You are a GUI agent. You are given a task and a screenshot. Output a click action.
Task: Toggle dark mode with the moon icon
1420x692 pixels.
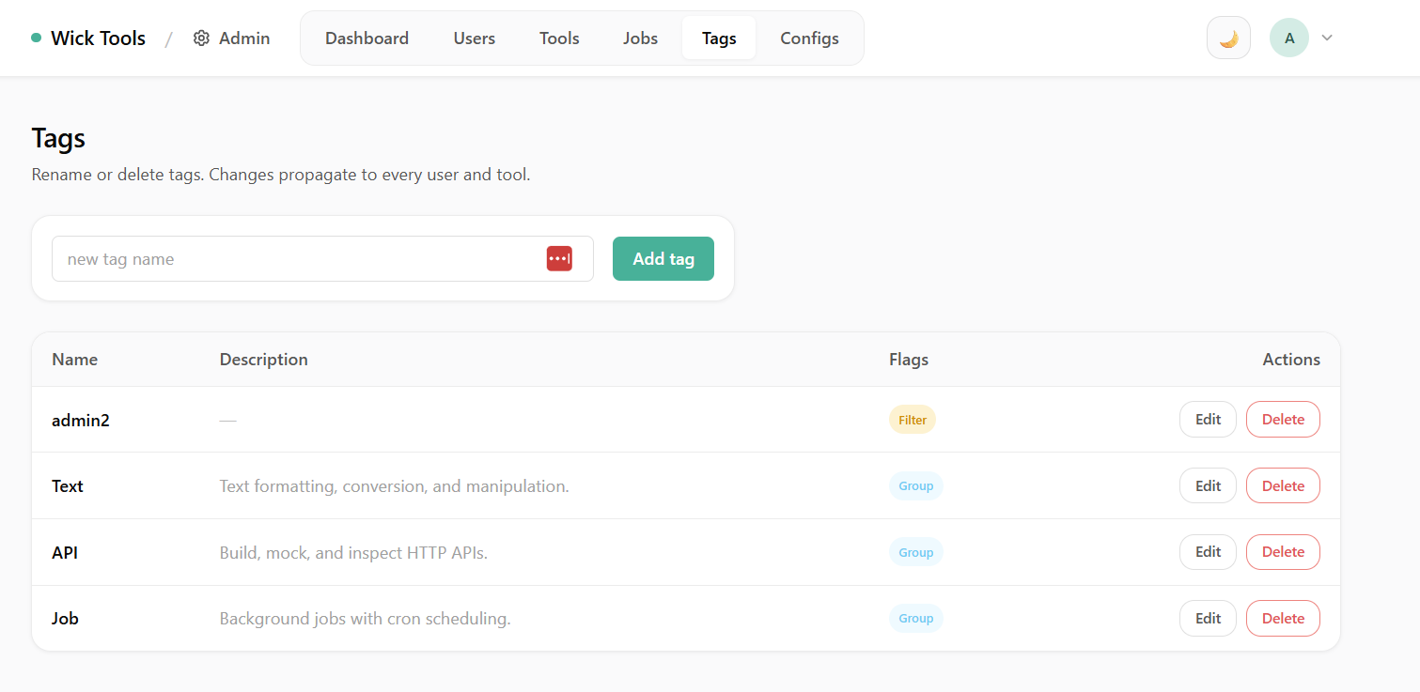tap(1228, 38)
